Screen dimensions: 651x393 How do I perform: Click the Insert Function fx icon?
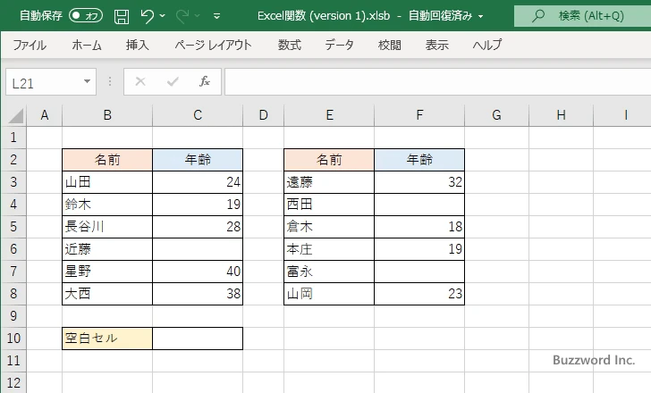pos(205,81)
